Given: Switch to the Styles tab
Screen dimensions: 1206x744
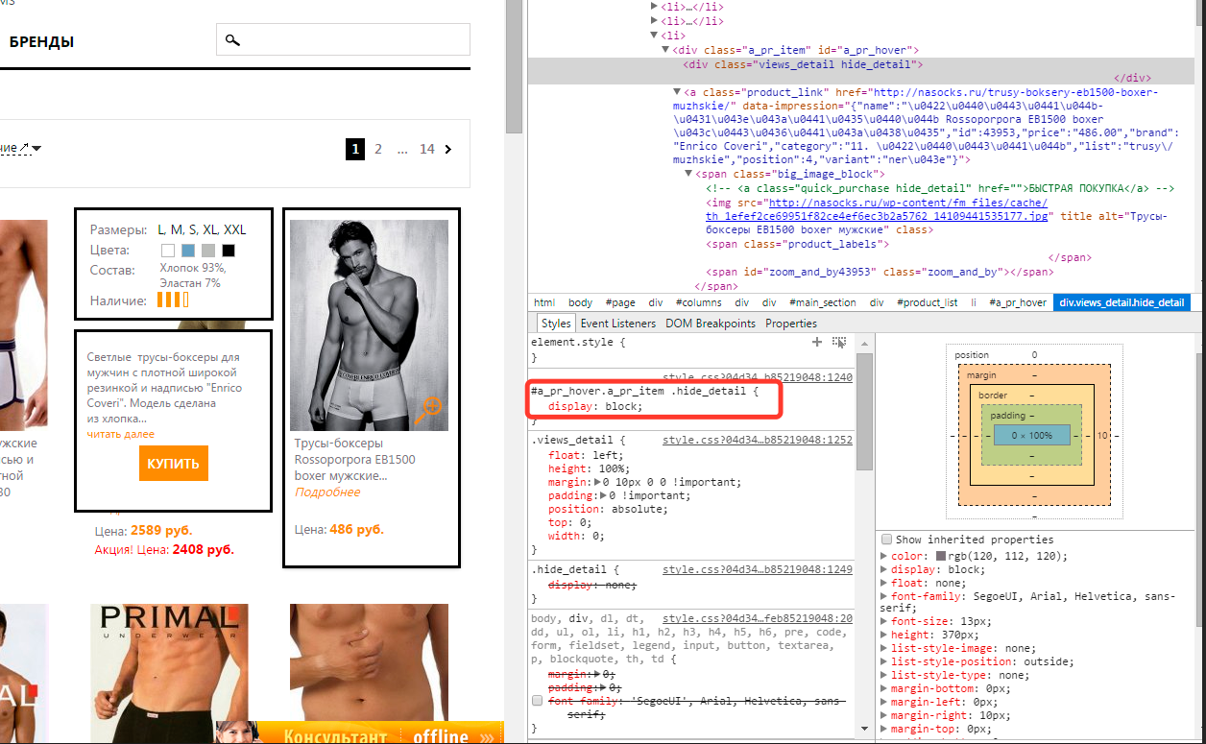Looking at the screenshot, I should click(x=555, y=324).
